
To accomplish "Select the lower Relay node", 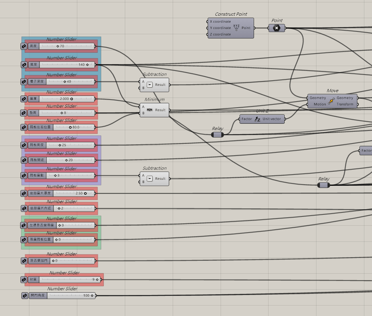I will point(324,185).
